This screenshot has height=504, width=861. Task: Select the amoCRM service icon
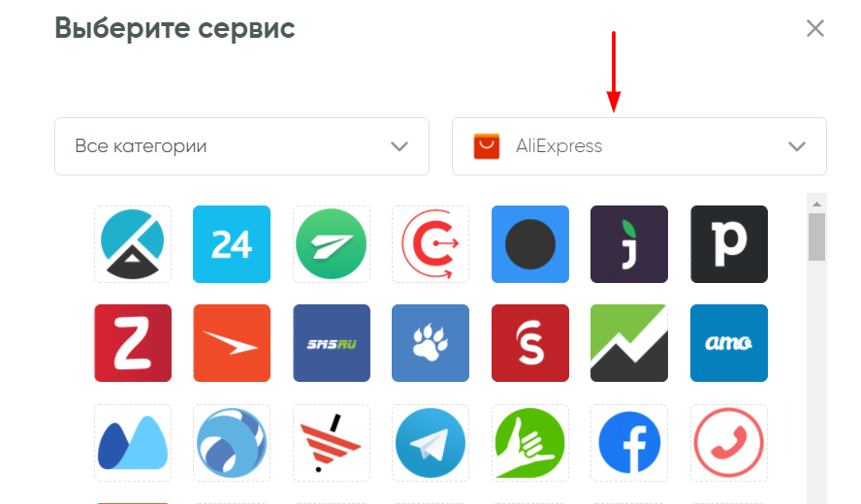click(x=729, y=343)
